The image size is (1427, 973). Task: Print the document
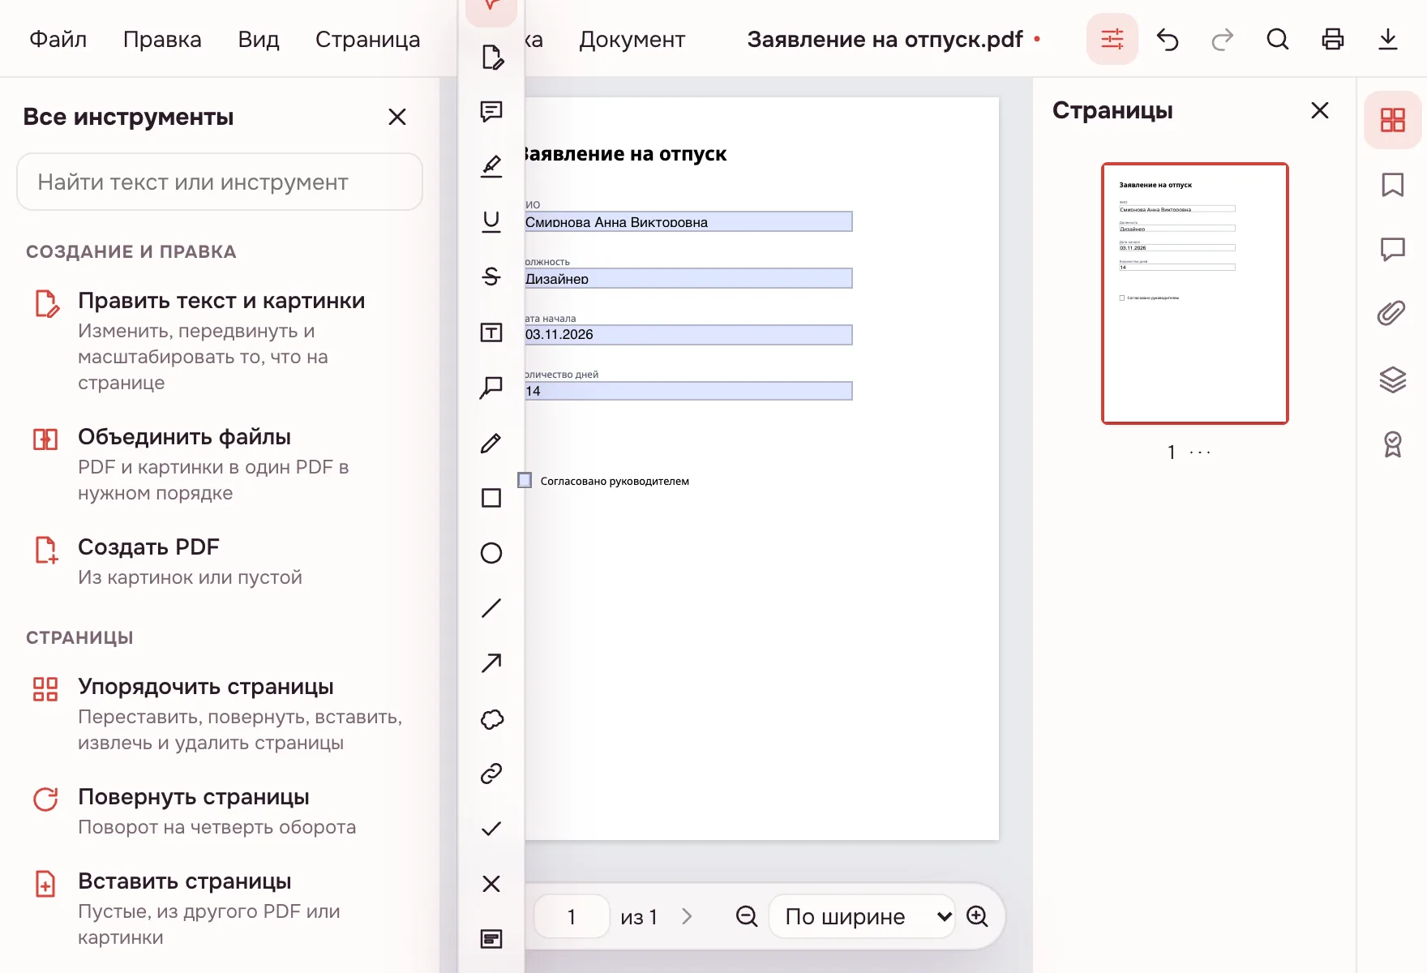coord(1333,39)
